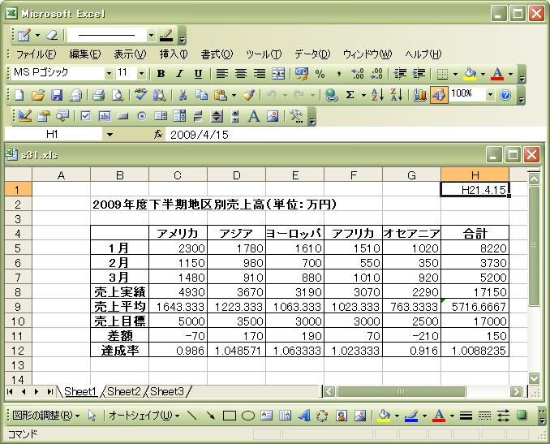Click the insert function fx button
The width and height of the screenshot is (550, 444).
click(158, 135)
